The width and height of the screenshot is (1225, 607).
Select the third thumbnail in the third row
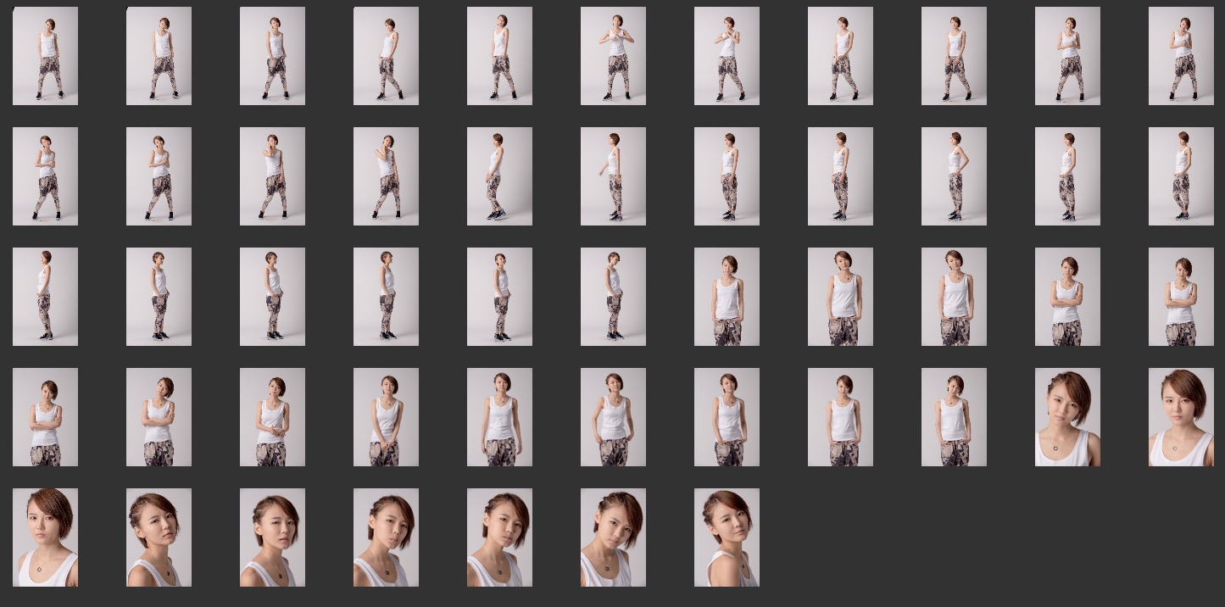(x=272, y=297)
